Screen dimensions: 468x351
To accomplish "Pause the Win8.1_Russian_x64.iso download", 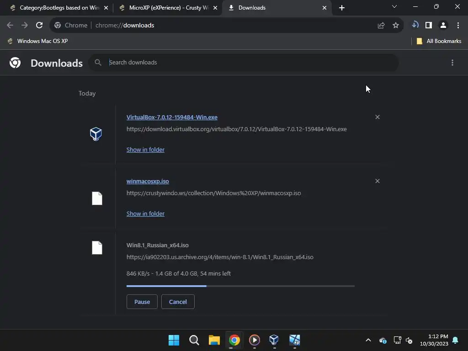I will point(142,302).
